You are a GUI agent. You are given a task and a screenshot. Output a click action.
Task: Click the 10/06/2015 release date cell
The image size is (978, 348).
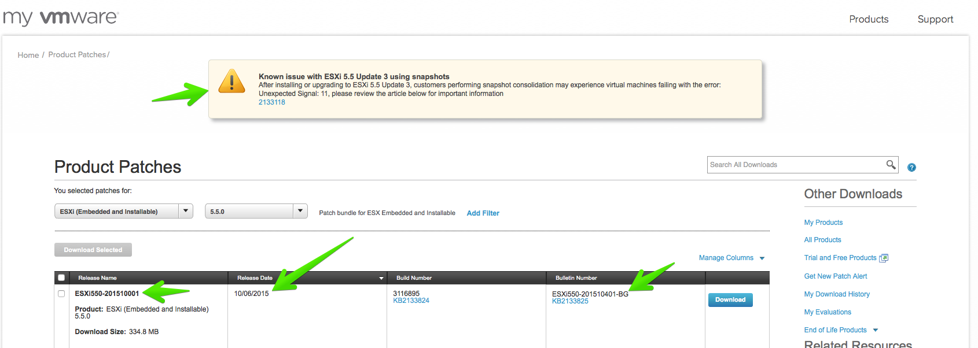point(251,294)
